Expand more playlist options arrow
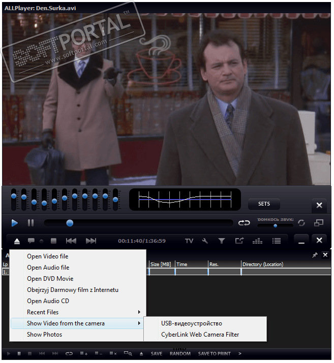The width and height of the screenshot is (334, 363). pos(241,355)
